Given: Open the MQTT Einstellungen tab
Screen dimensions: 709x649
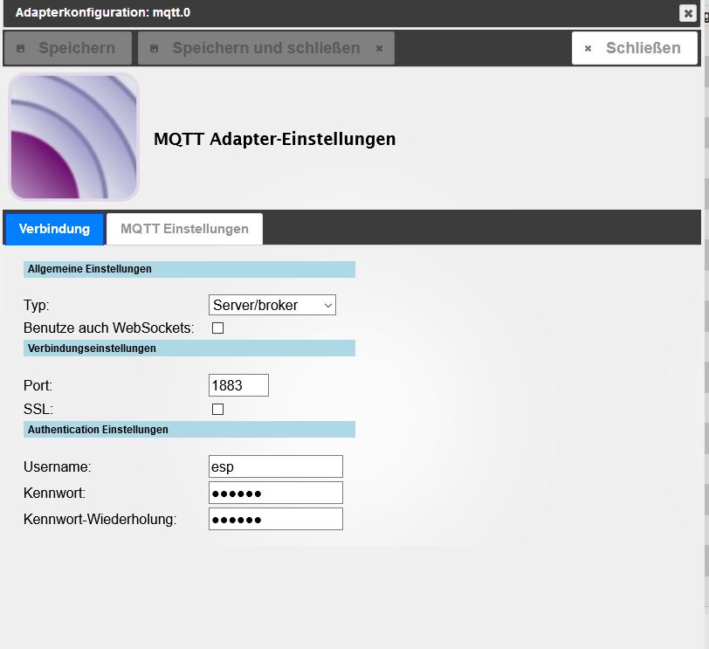Looking at the screenshot, I should [184, 229].
